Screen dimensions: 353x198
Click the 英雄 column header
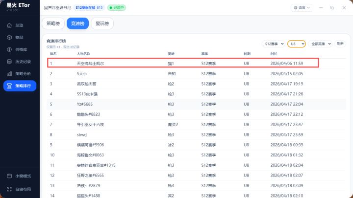pyautogui.click(x=171, y=54)
